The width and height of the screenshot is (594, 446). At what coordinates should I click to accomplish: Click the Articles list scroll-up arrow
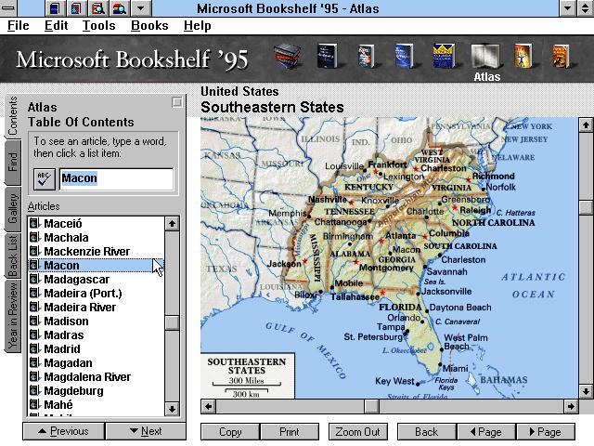click(x=172, y=224)
